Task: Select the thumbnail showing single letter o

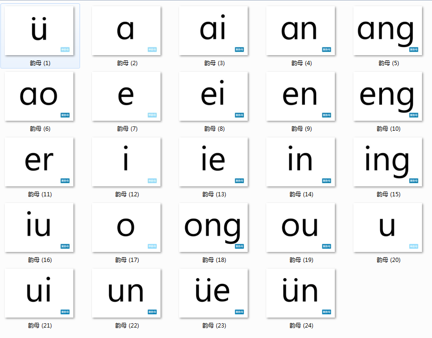Action: [x=126, y=227]
